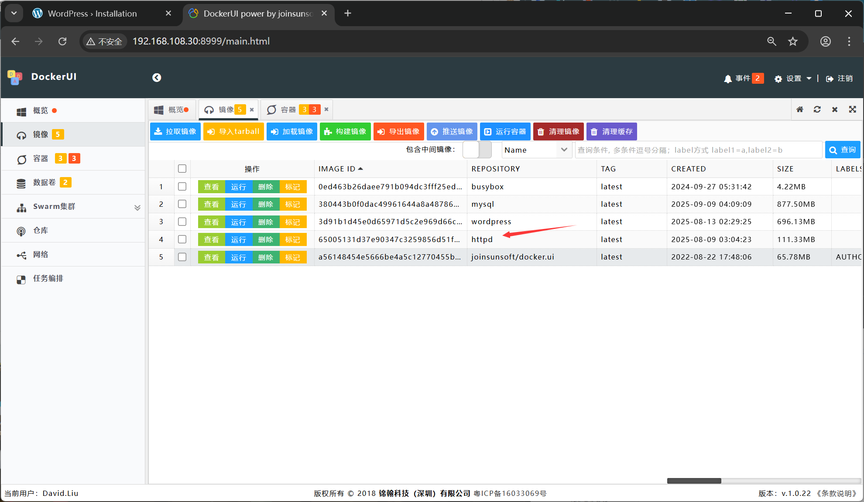Click 标记 for the httpd image
The height and width of the screenshot is (502, 864).
pyautogui.click(x=293, y=239)
